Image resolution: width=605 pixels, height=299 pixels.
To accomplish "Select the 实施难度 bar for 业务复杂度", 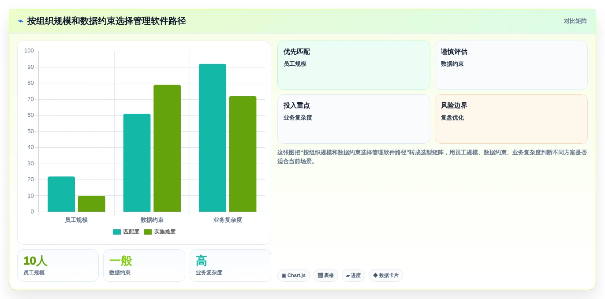I will pyautogui.click(x=243, y=154).
